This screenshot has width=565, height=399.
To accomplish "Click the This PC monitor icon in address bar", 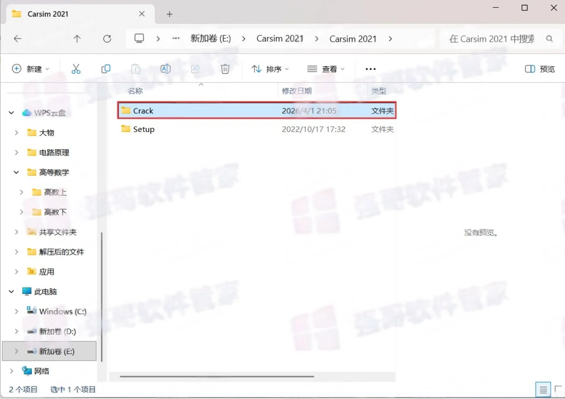I will click(139, 38).
